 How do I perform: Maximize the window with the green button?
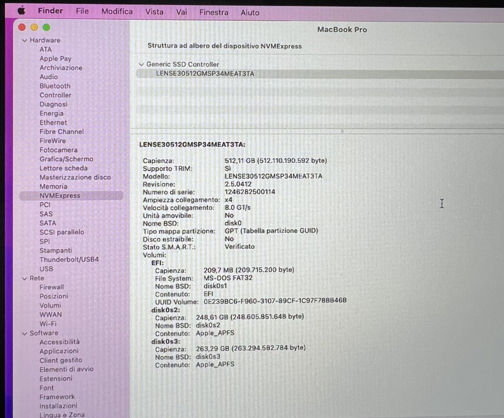(46, 27)
